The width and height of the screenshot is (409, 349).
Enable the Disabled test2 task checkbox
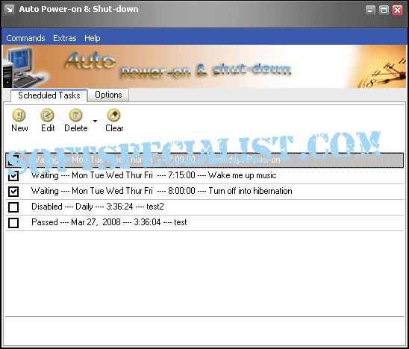(x=13, y=207)
